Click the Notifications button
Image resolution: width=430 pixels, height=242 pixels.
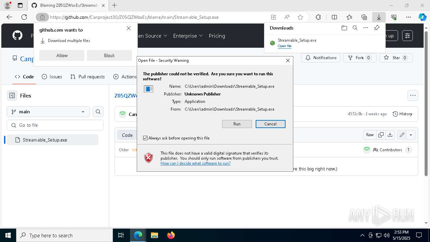321,58
